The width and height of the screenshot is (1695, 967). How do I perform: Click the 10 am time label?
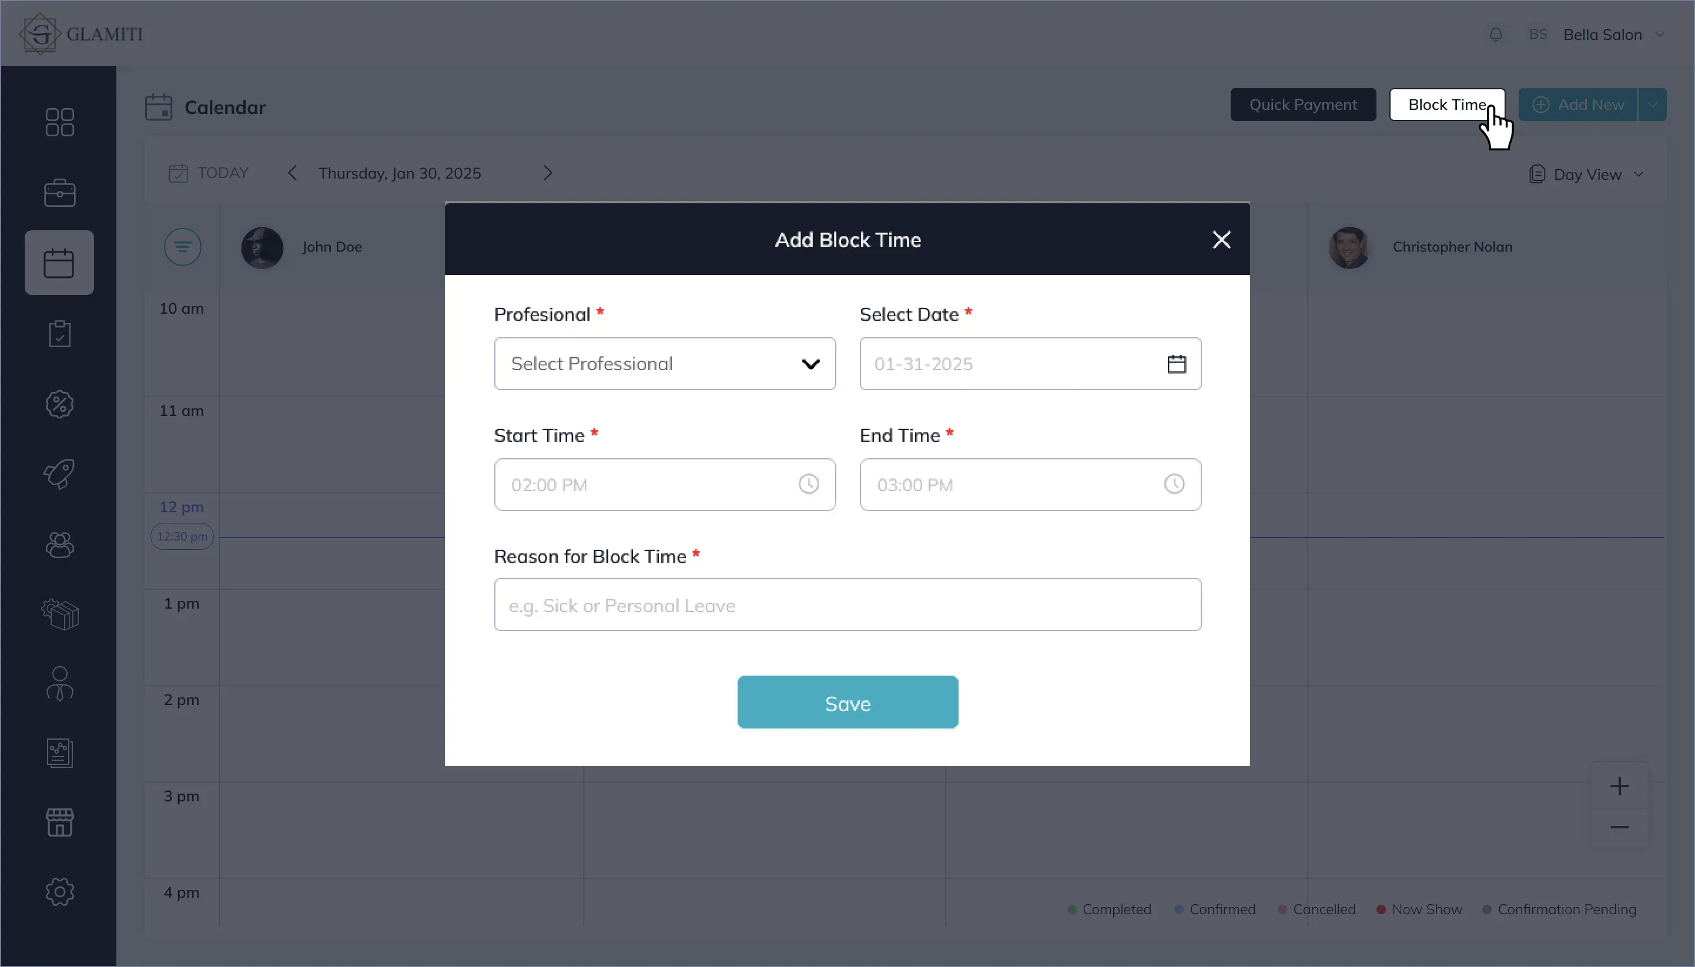pyautogui.click(x=182, y=309)
